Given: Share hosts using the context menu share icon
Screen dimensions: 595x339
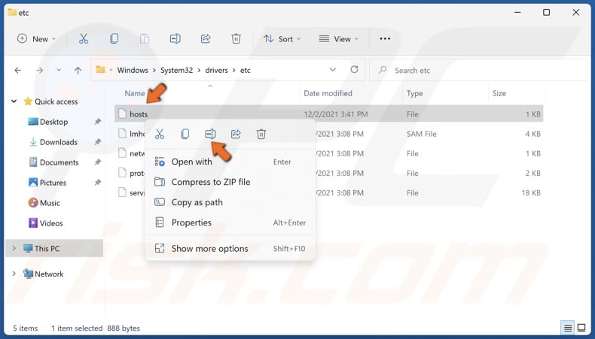Looking at the screenshot, I should click(236, 134).
